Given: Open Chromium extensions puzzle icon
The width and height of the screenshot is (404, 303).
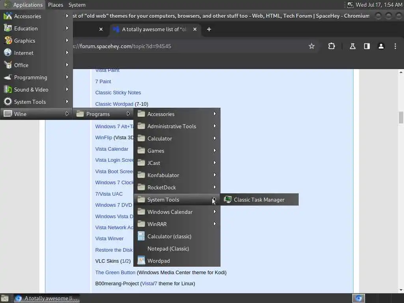Looking at the screenshot, I should (x=331, y=46).
